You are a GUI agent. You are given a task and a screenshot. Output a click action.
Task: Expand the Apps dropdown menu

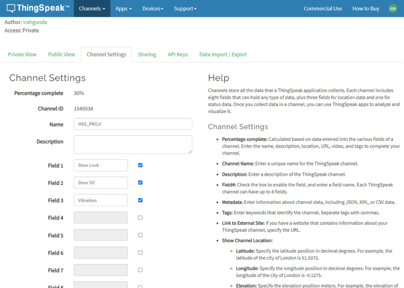[x=123, y=9]
